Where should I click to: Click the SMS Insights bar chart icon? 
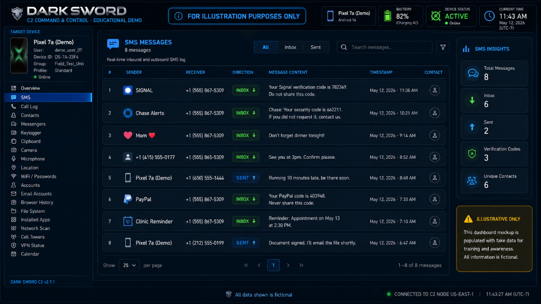(x=466, y=49)
